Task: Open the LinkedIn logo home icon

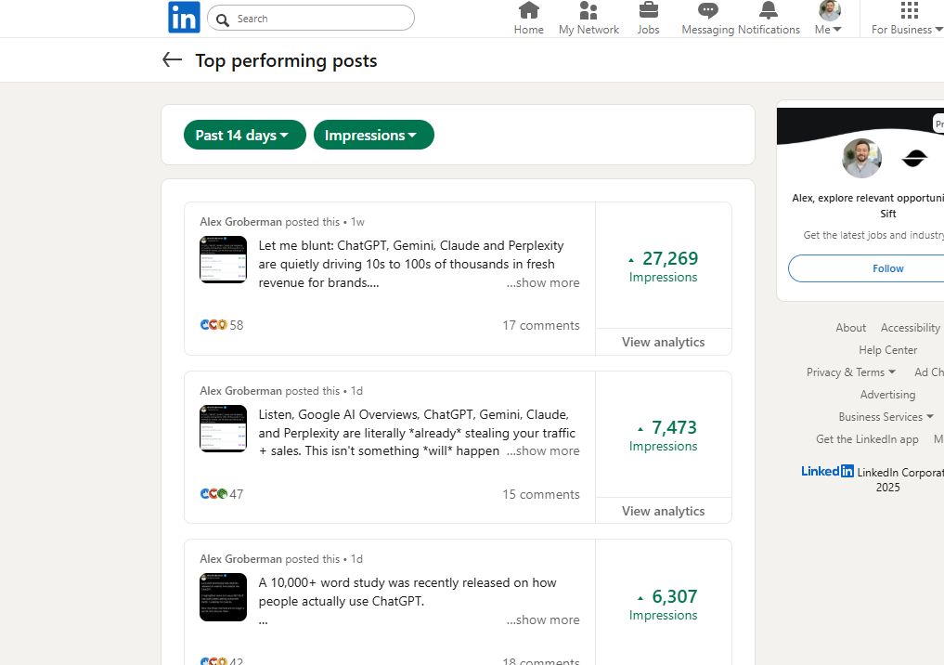Action: [x=184, y=17]
